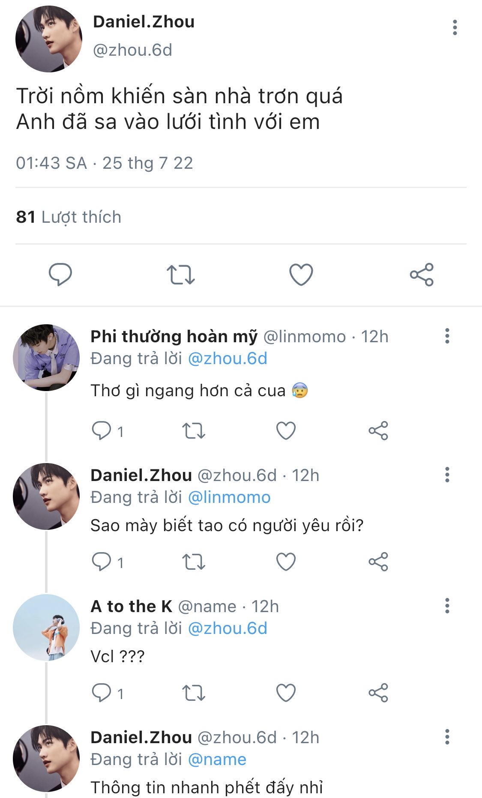Open options menu on the @linmomo reply
The height and width of the screenshot is (798, 482).
click(447, 336)
